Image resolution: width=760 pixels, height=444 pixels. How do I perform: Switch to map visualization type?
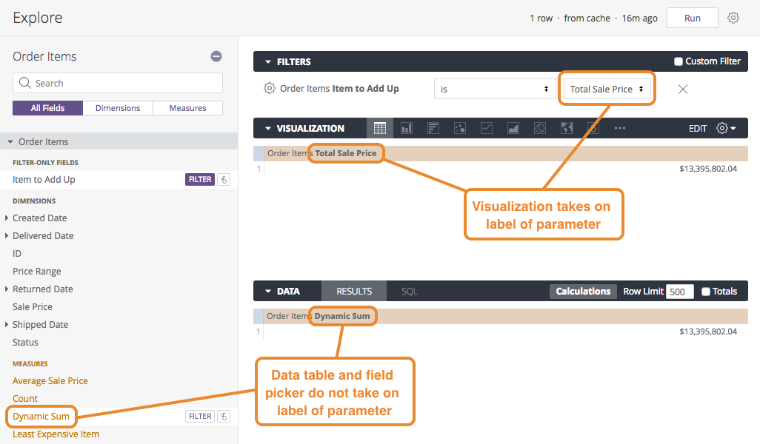tap(567, 128)
